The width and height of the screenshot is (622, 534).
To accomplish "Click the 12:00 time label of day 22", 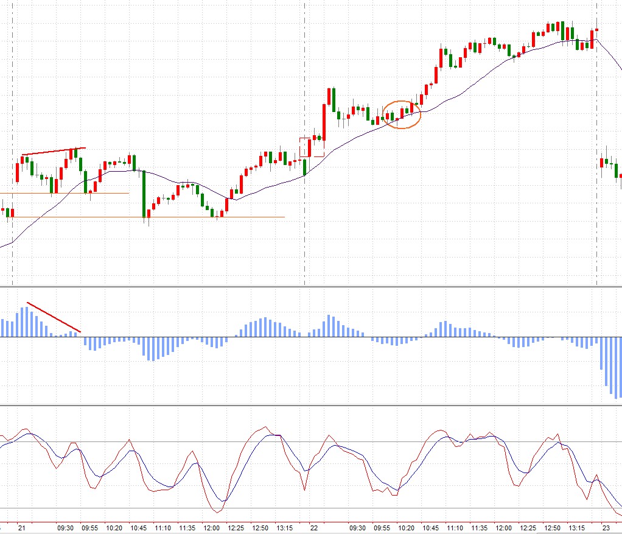I will tap(504, 528).
